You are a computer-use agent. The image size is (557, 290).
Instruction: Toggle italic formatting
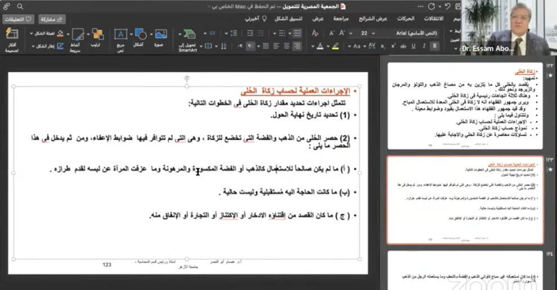pos(424,46)
